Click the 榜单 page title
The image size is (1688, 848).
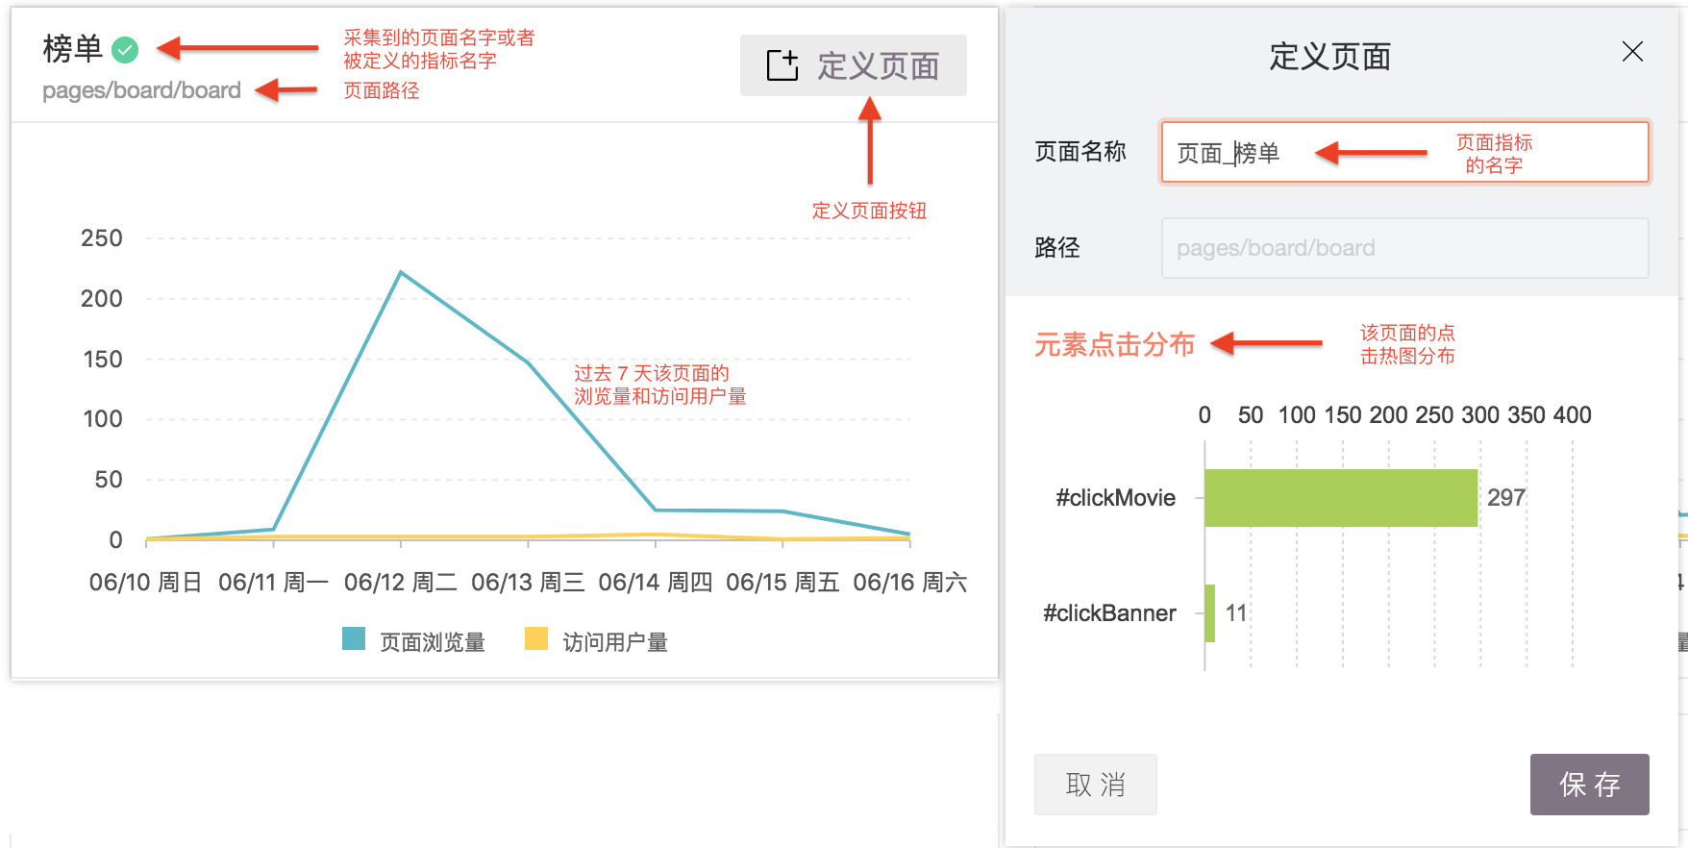72,49
